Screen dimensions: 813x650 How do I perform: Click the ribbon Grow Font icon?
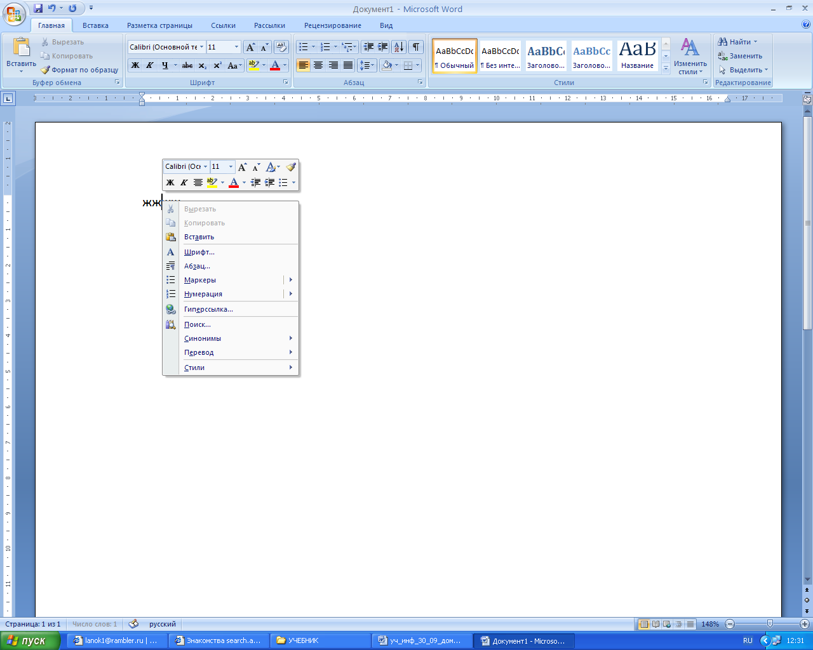click(250, 47)
